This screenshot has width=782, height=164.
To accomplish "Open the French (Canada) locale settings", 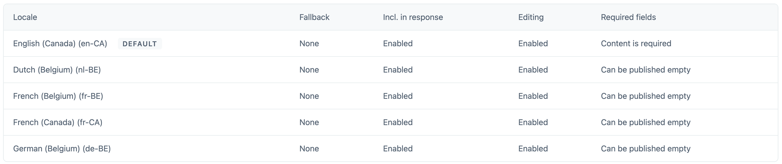I will tap(58, 122).
